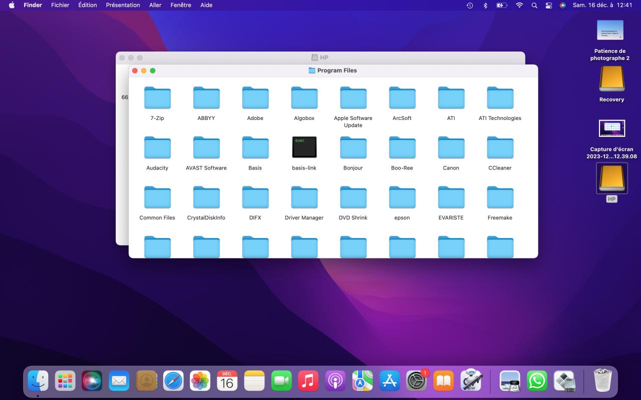
Task: Open the Canon folder
Action: (451, 147)
